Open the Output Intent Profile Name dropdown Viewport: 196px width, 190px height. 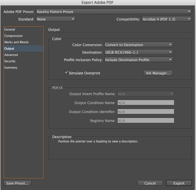tap(146, 94)
